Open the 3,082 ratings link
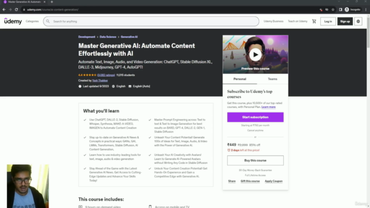The width and height of the screenshot is (370, 208). 106,75
